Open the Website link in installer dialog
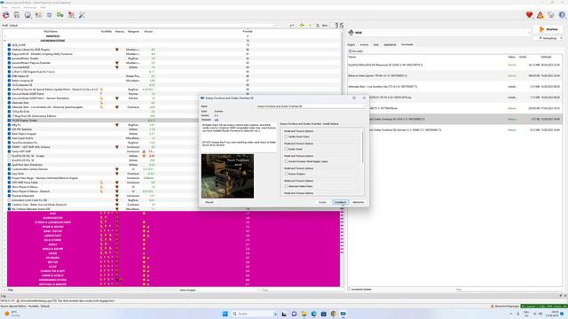Viewport: 568px width, 319px height. (217, 120)
